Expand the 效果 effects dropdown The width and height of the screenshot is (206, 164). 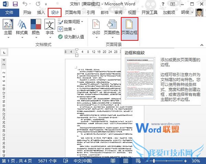pyautogui.click(x=67, y=29)
